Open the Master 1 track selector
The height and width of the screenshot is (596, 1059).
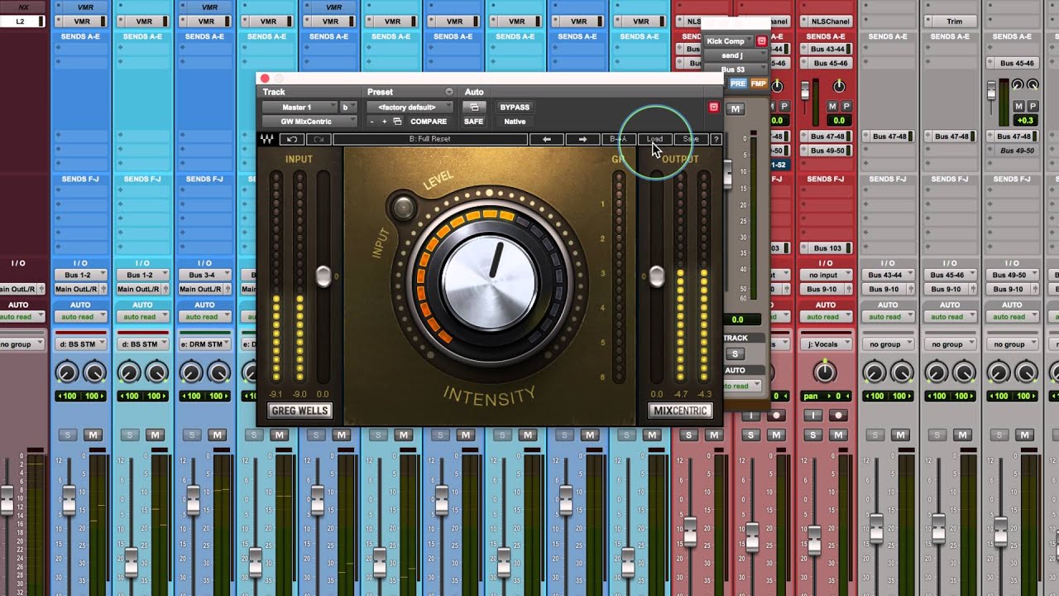pyautogui.click(x=300, y=107)
